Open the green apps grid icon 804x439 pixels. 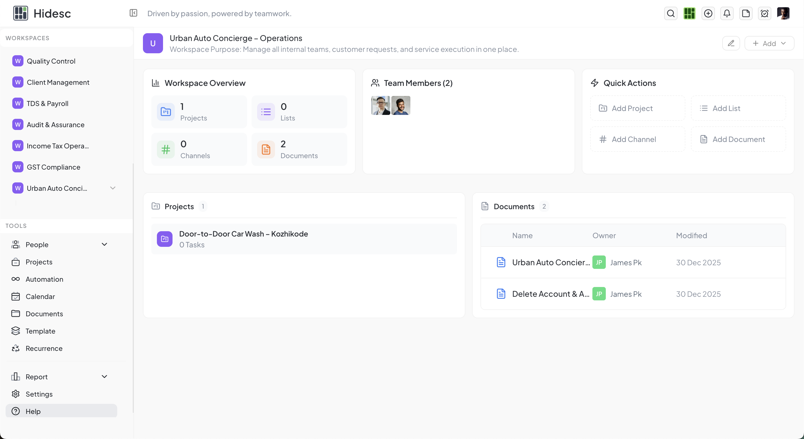[x=689, y=13]
